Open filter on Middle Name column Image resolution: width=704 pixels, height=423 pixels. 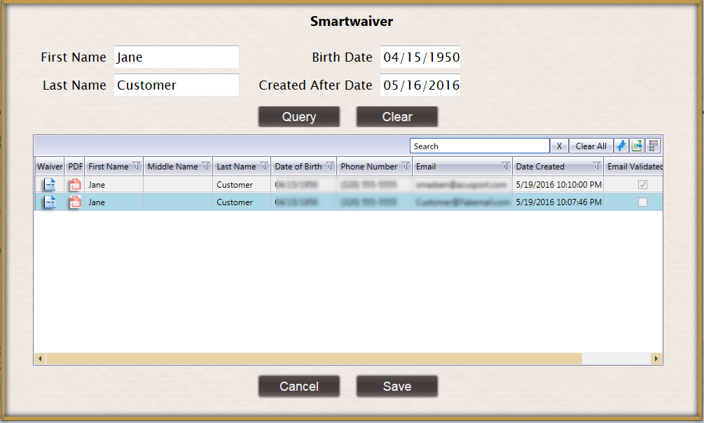(206, 166)
